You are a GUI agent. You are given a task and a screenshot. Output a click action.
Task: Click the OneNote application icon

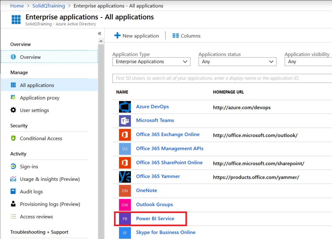pos(125,191)
